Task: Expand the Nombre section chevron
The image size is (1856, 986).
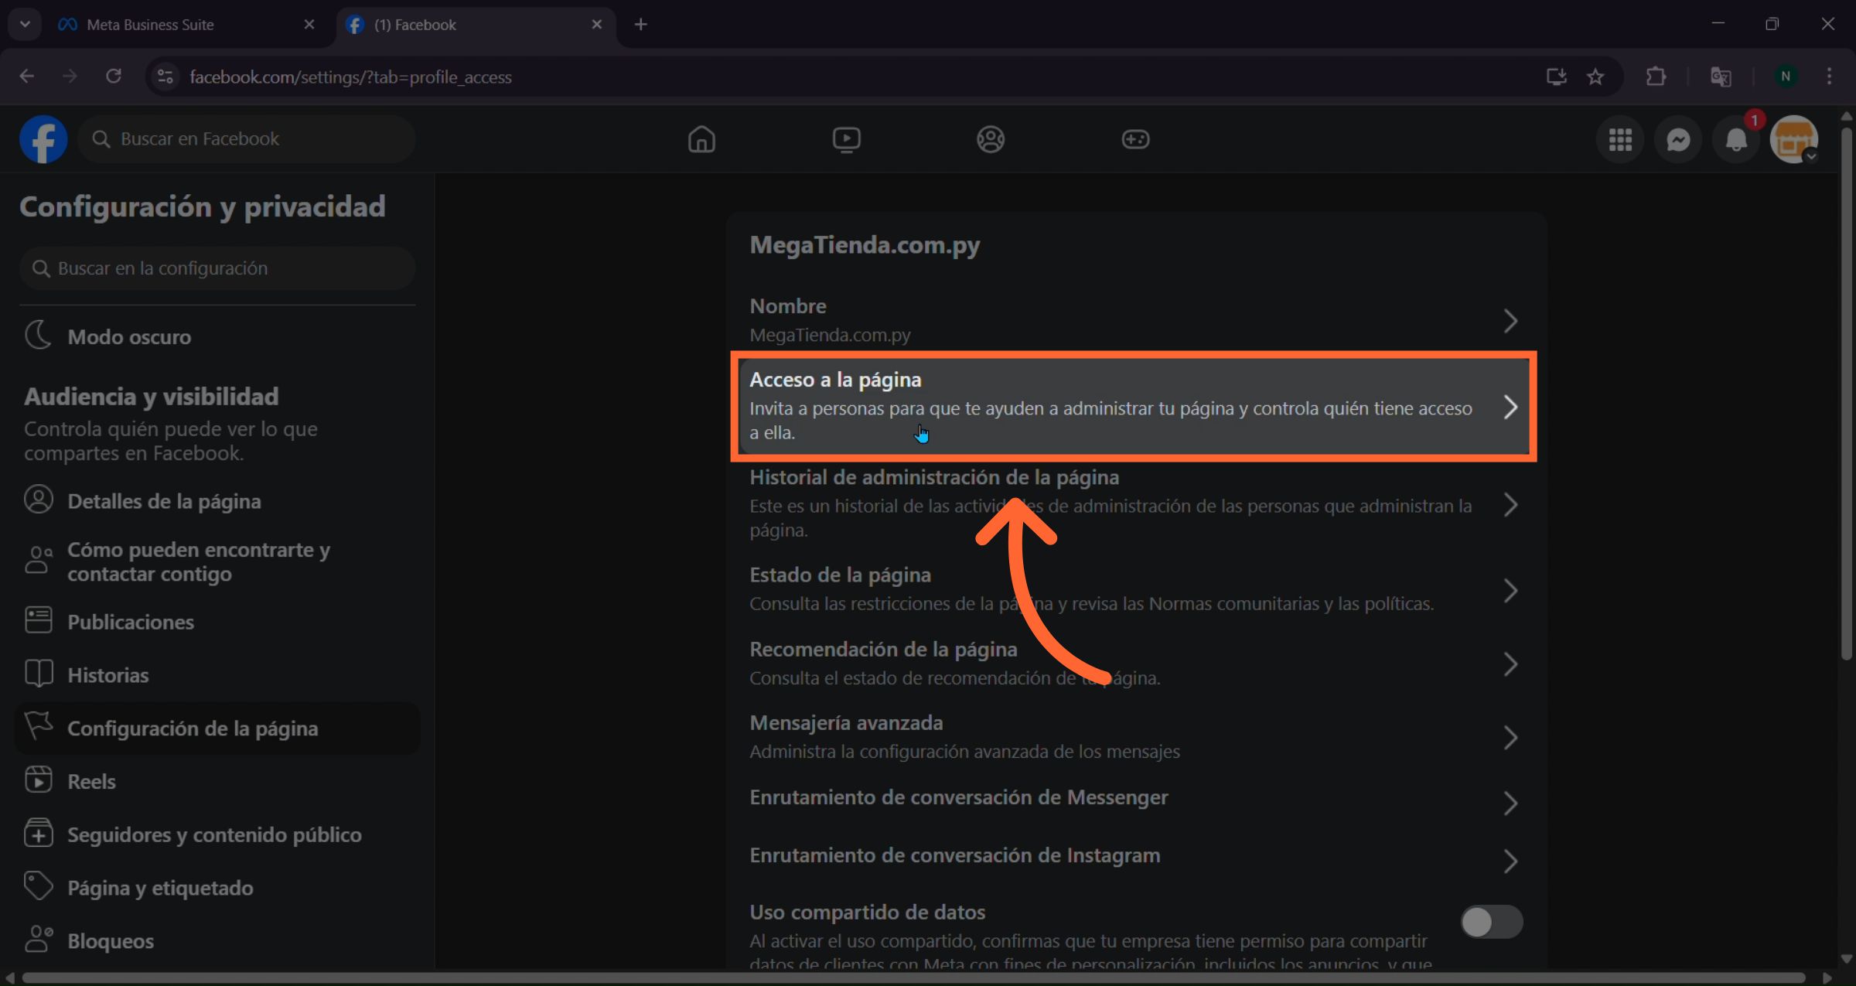Action: (x=1510, y=320)
